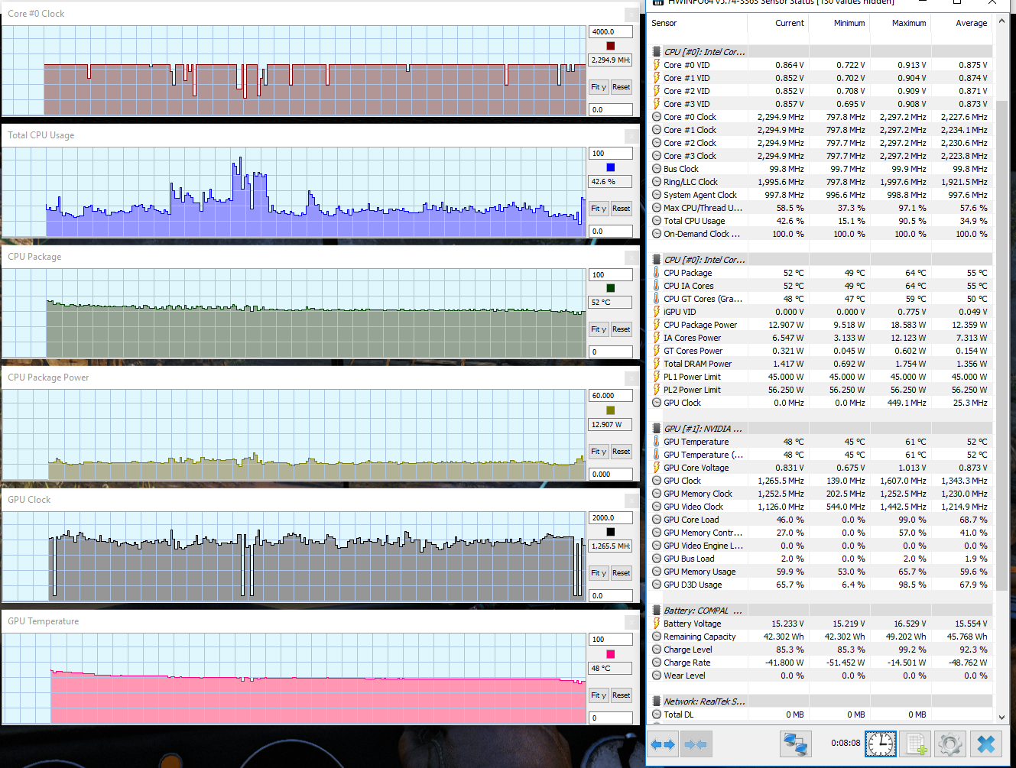Viewport: 1016px width, 768px height.
Task: Click the thermometer icon beside GPU Temperature
Action: [x=656, y=442]
